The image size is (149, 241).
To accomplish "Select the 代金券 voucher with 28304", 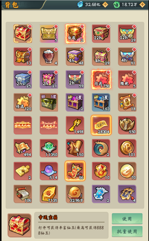I will click(x=101, y=125).
